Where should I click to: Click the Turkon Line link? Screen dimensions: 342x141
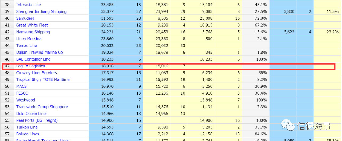pyautogui.click(x=27, y=127)
